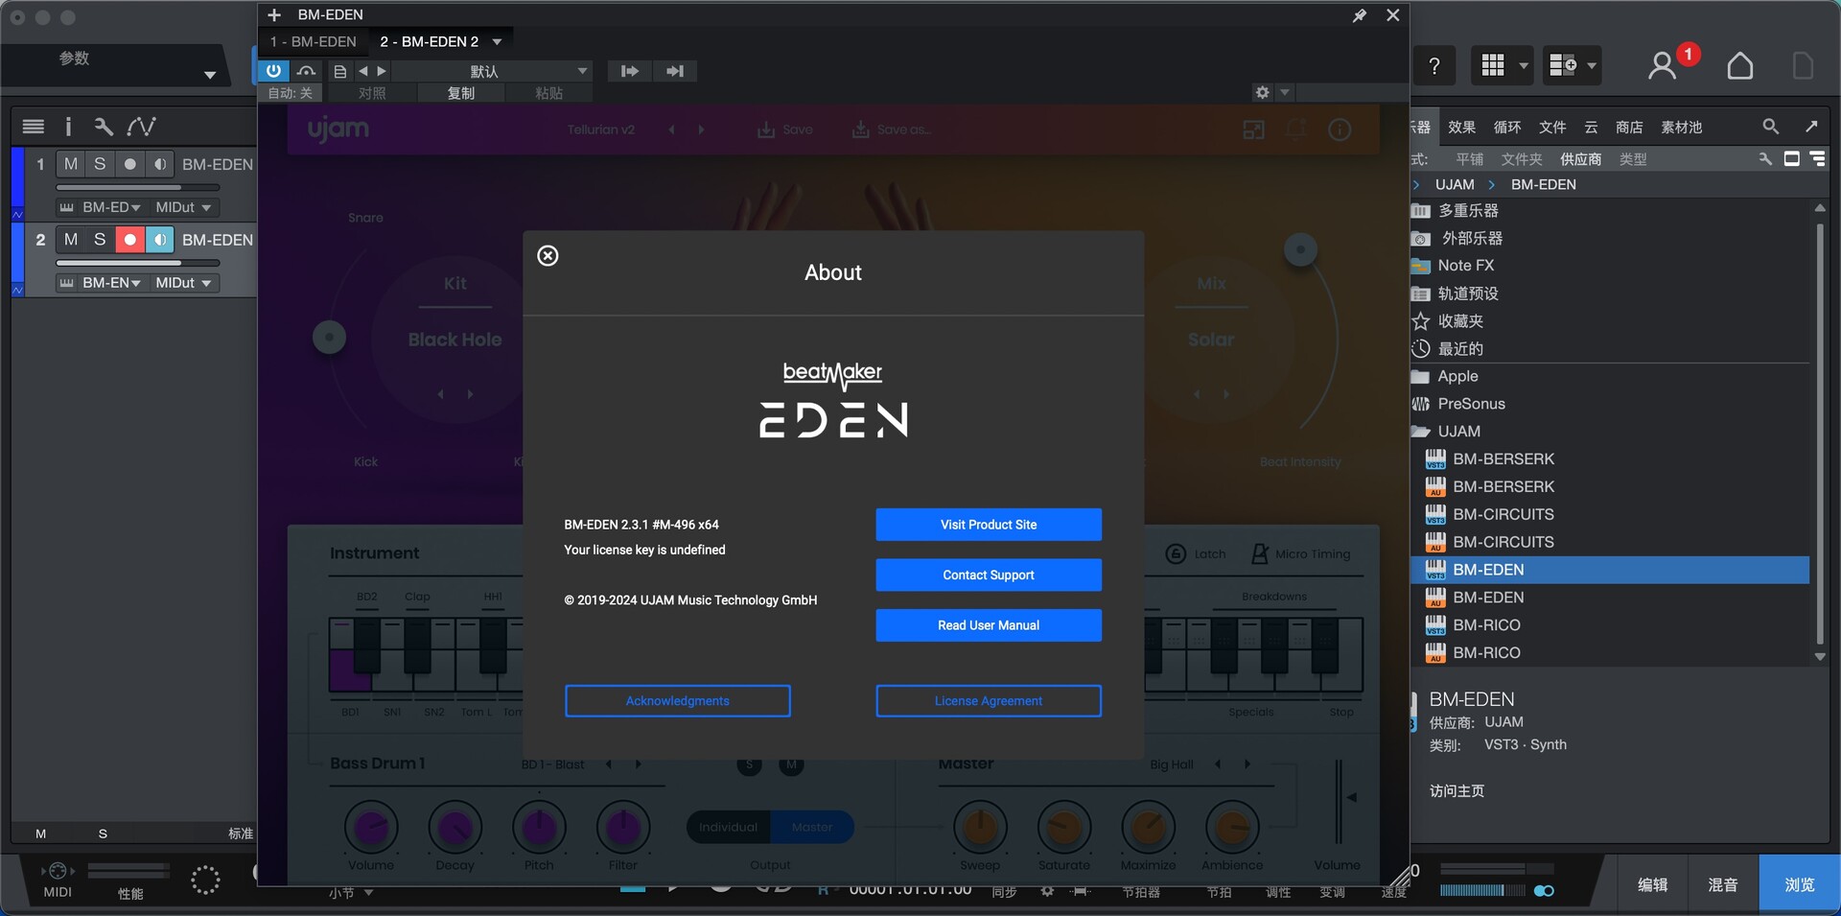Toggle monitor on track 1
This screenshot has width=1841, height=916.
click(159, 164)
